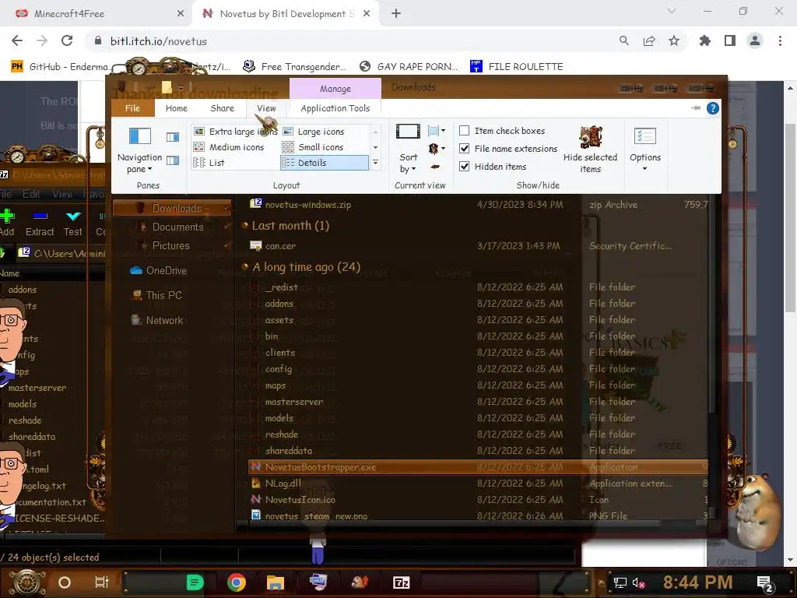Click the 7-Zip Test checkmark icon

[x=73, y=216]
